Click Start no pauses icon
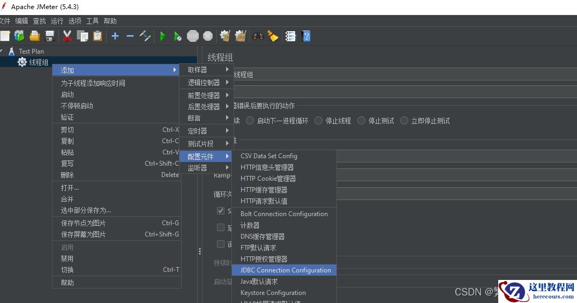 click(178, 36)
